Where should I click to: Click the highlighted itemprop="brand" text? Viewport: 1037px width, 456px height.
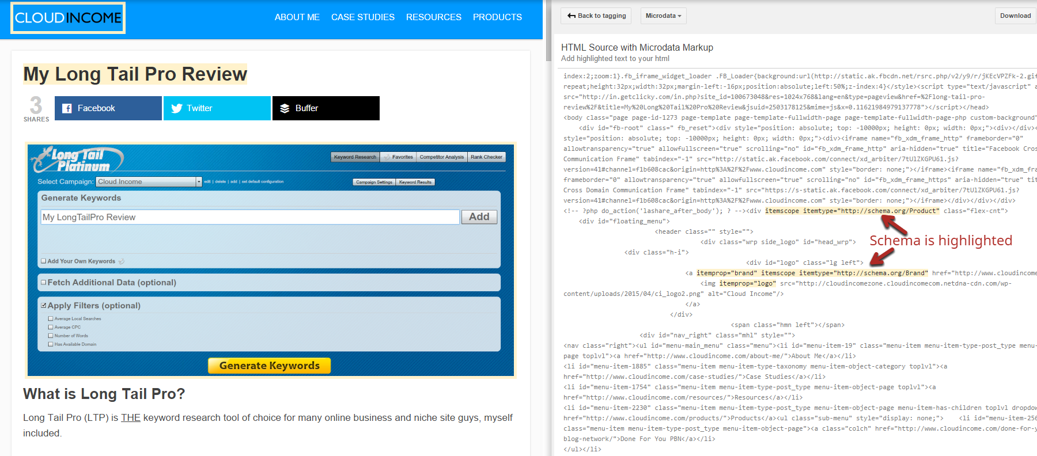point(726,273)
